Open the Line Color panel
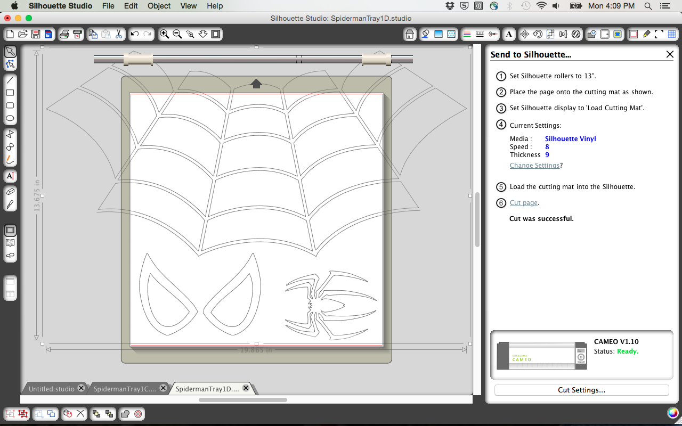 [x=467, y=34]
